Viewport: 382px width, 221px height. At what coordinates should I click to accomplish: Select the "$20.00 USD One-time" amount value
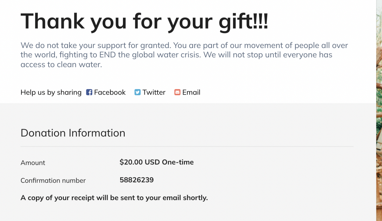click(156, 162)
